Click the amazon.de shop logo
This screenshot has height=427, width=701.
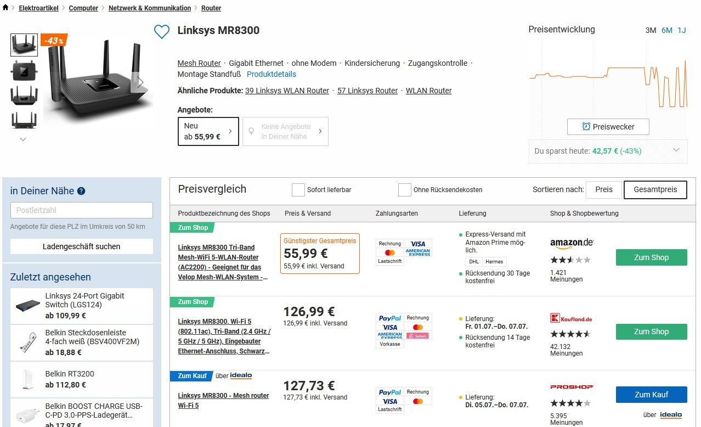(572, 243)
